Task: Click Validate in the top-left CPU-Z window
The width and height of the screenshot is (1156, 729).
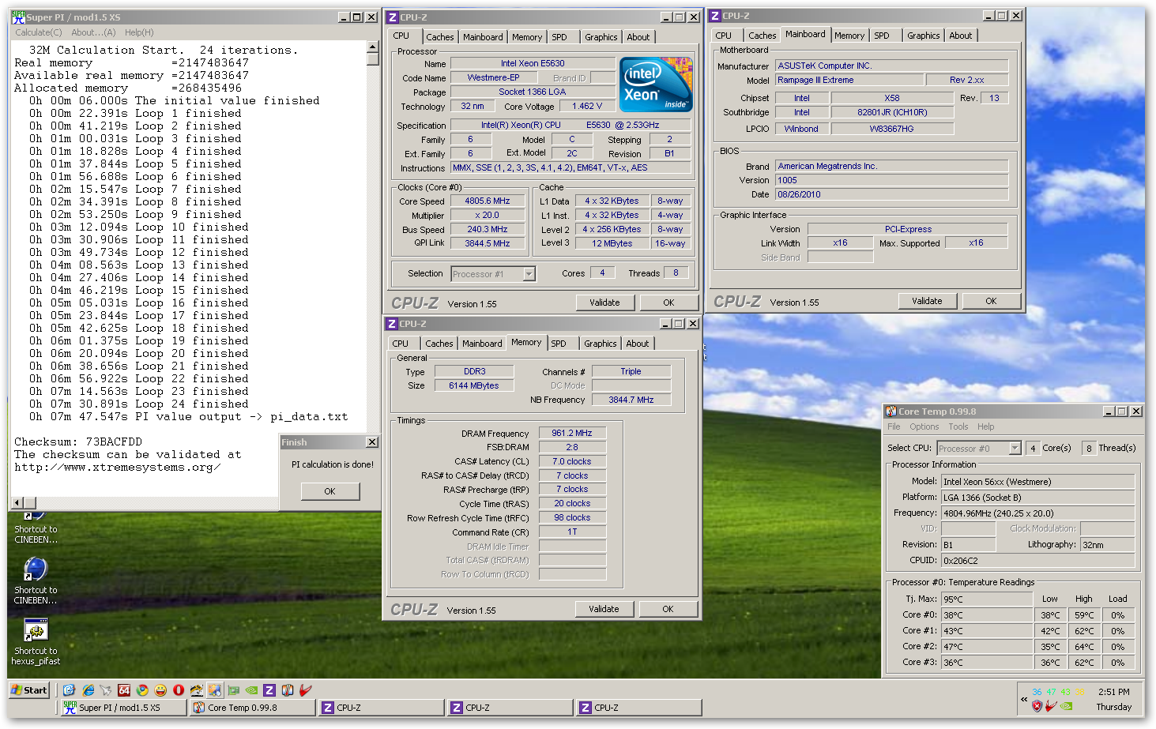Action: 604,302
